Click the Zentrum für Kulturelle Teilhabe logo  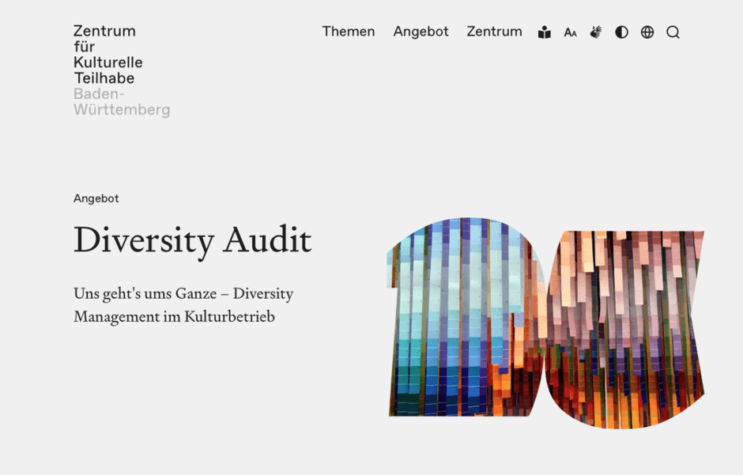tap(122, 70)
